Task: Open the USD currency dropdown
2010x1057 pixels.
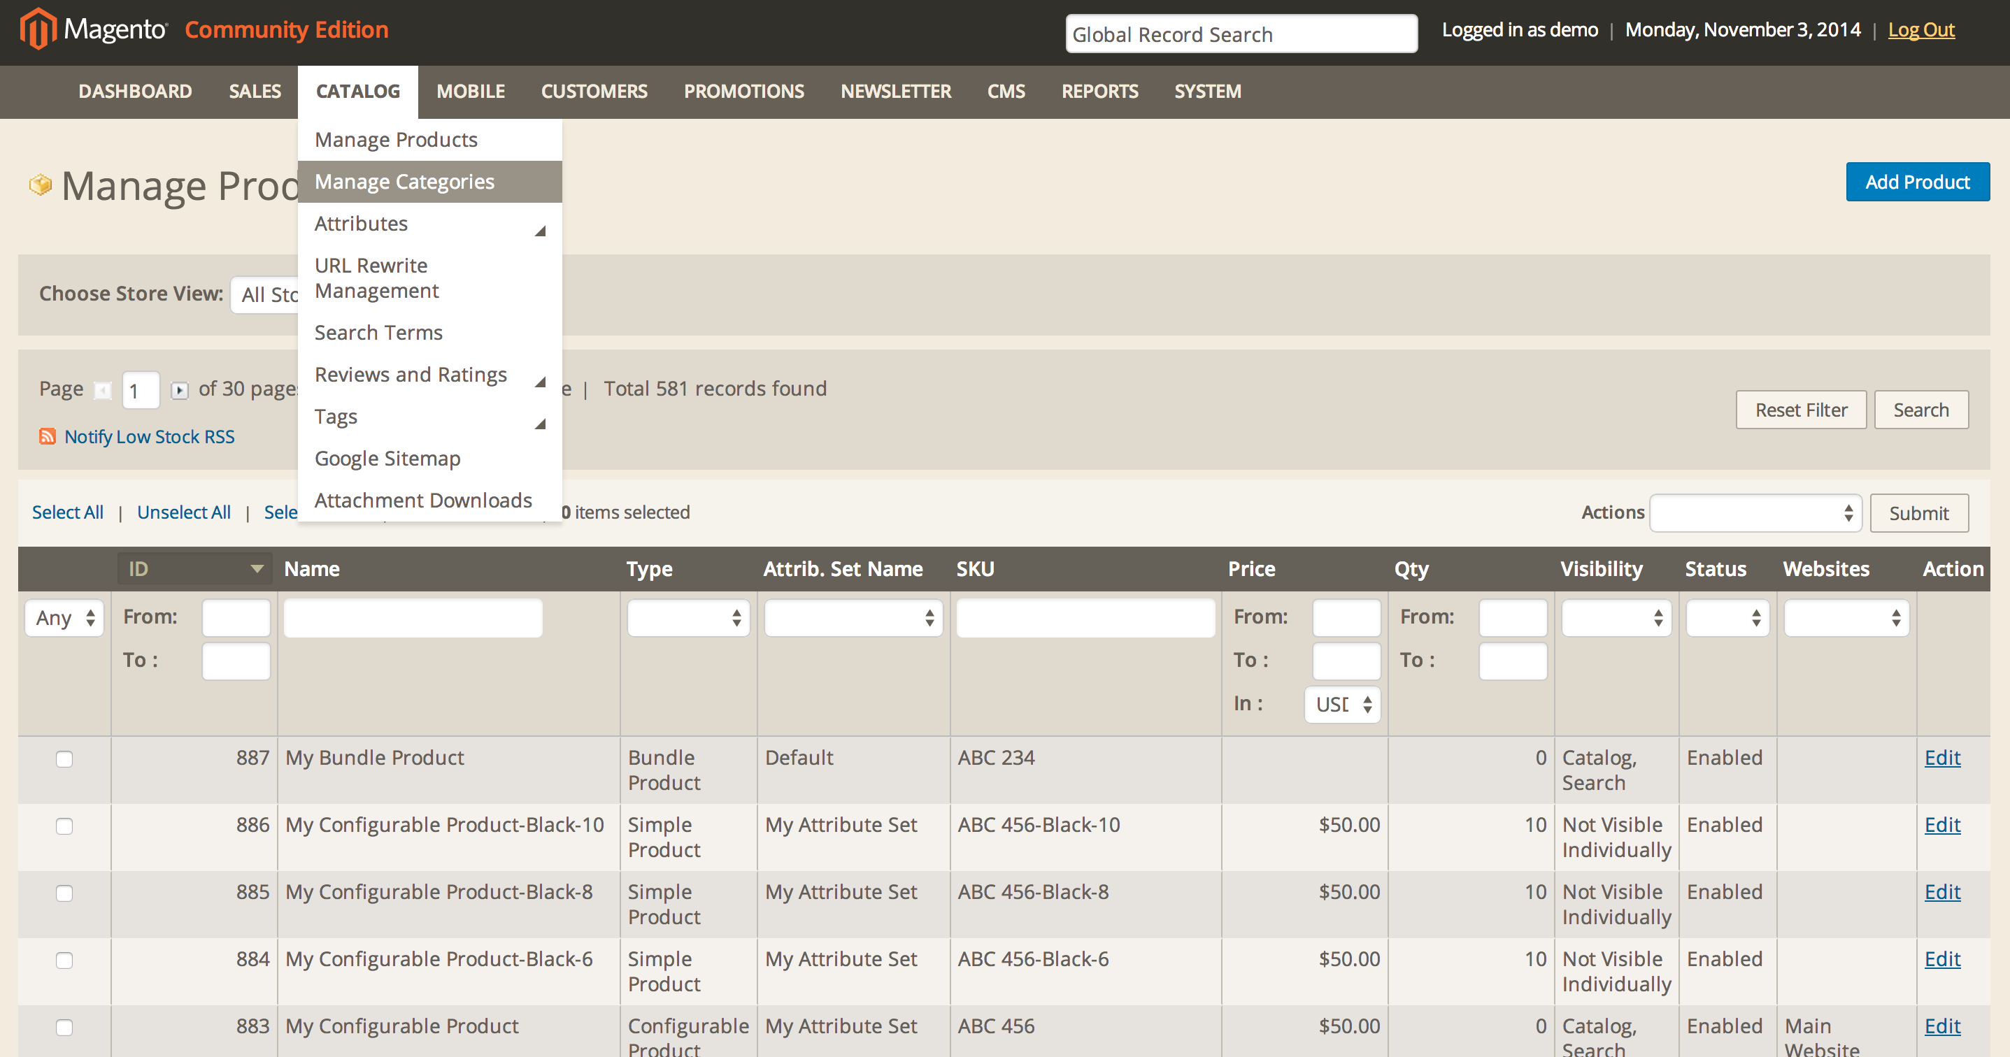Action: click(1342, 705)
